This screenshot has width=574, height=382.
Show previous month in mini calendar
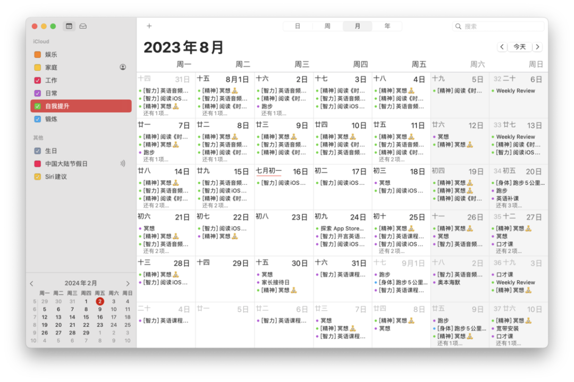tap(32, 283)
